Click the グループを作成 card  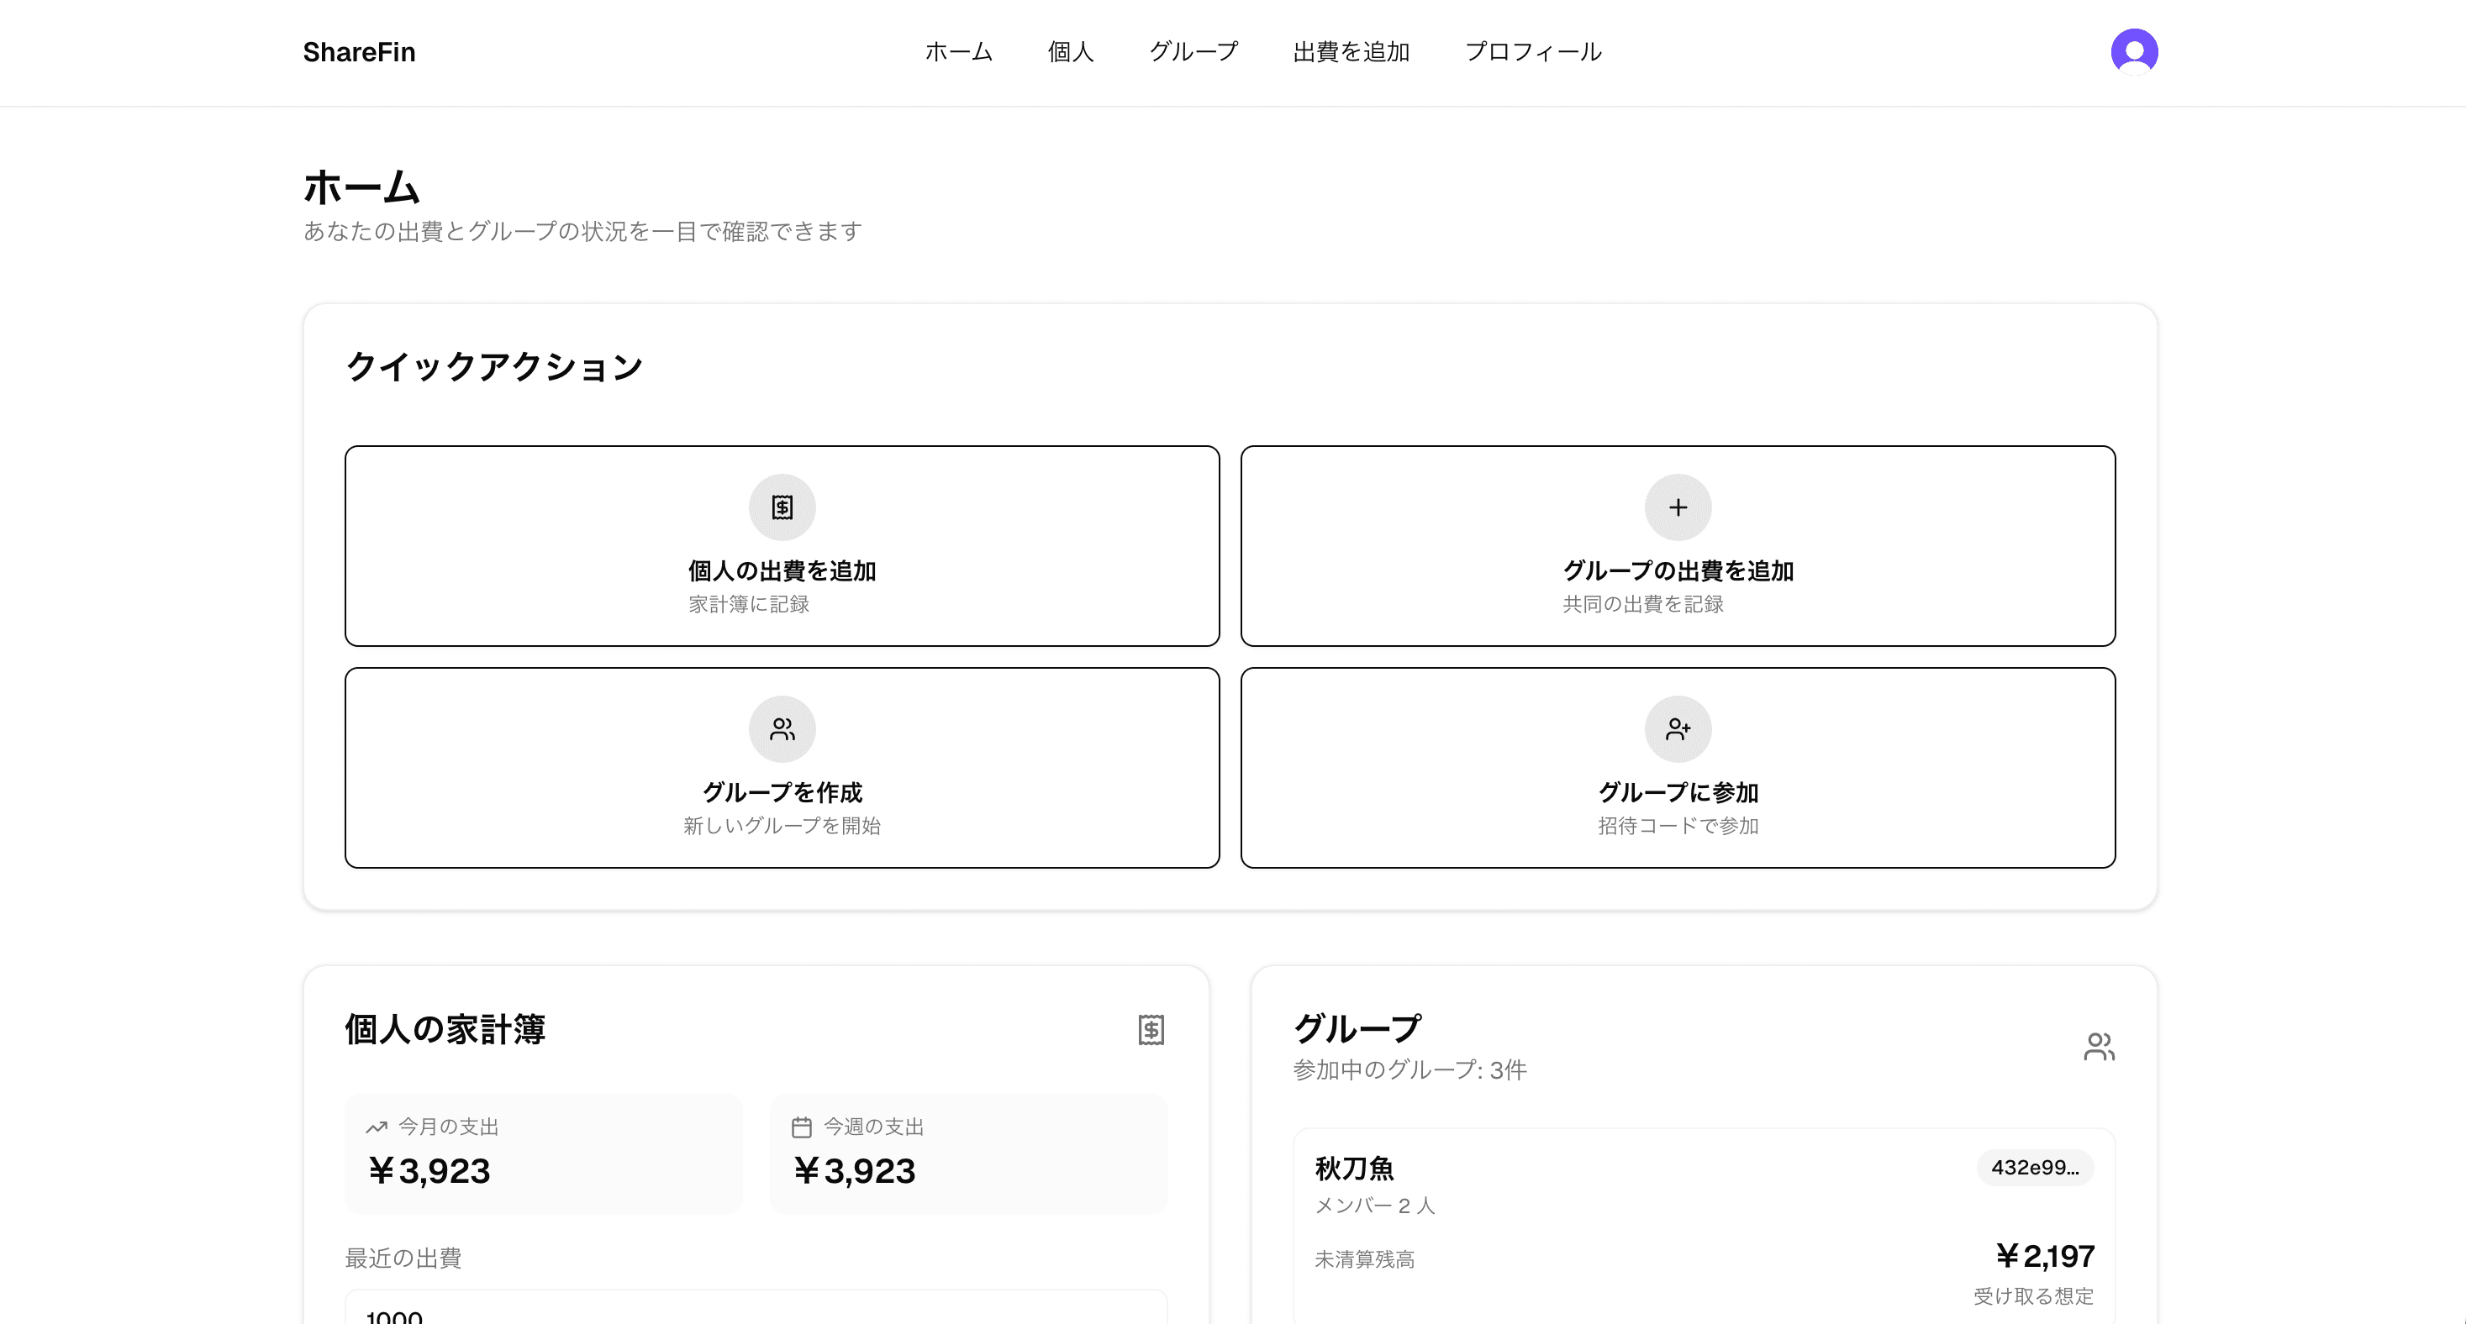point(781,767)
